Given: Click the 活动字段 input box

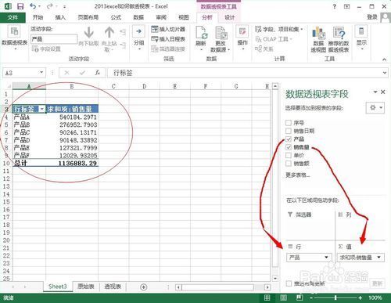Looking at the screenshot, I should (54, 39).
